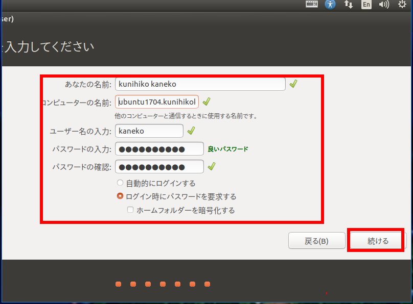Enable ホームフォルダーを暗号化する checkbox
The height and width of the screenshot is (304, 413).
[130, 210]
